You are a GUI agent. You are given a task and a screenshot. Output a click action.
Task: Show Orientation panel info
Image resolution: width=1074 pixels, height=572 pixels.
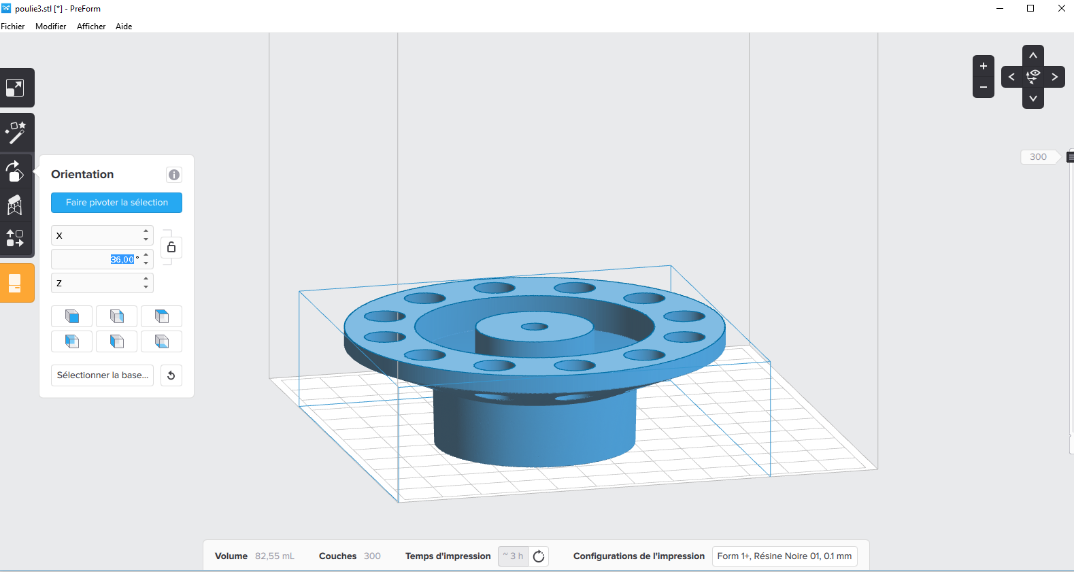pyautogui.click(x=174, y=175)
